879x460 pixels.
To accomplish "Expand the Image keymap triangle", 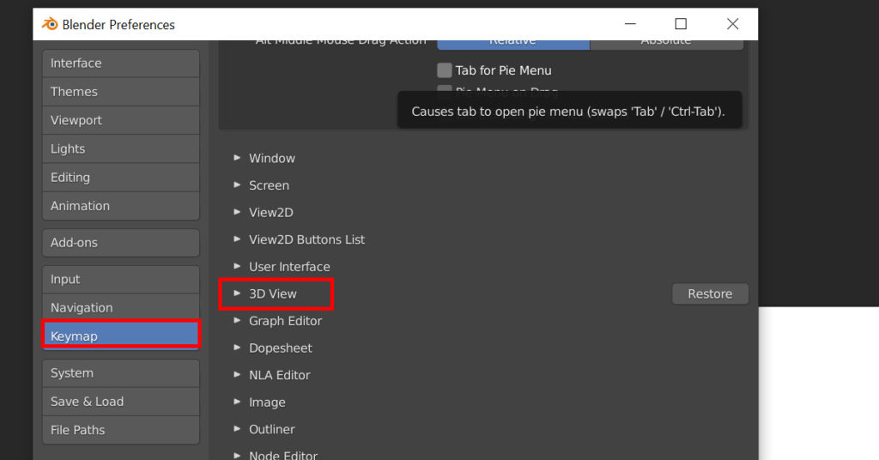I will [x=237, y=402].
